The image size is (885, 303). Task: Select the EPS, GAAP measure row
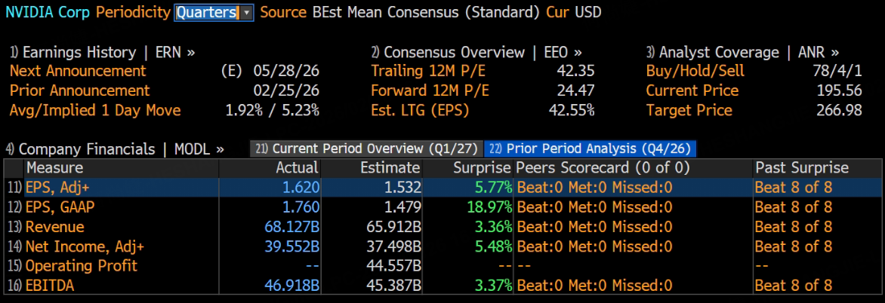click(x=60, y=207)
